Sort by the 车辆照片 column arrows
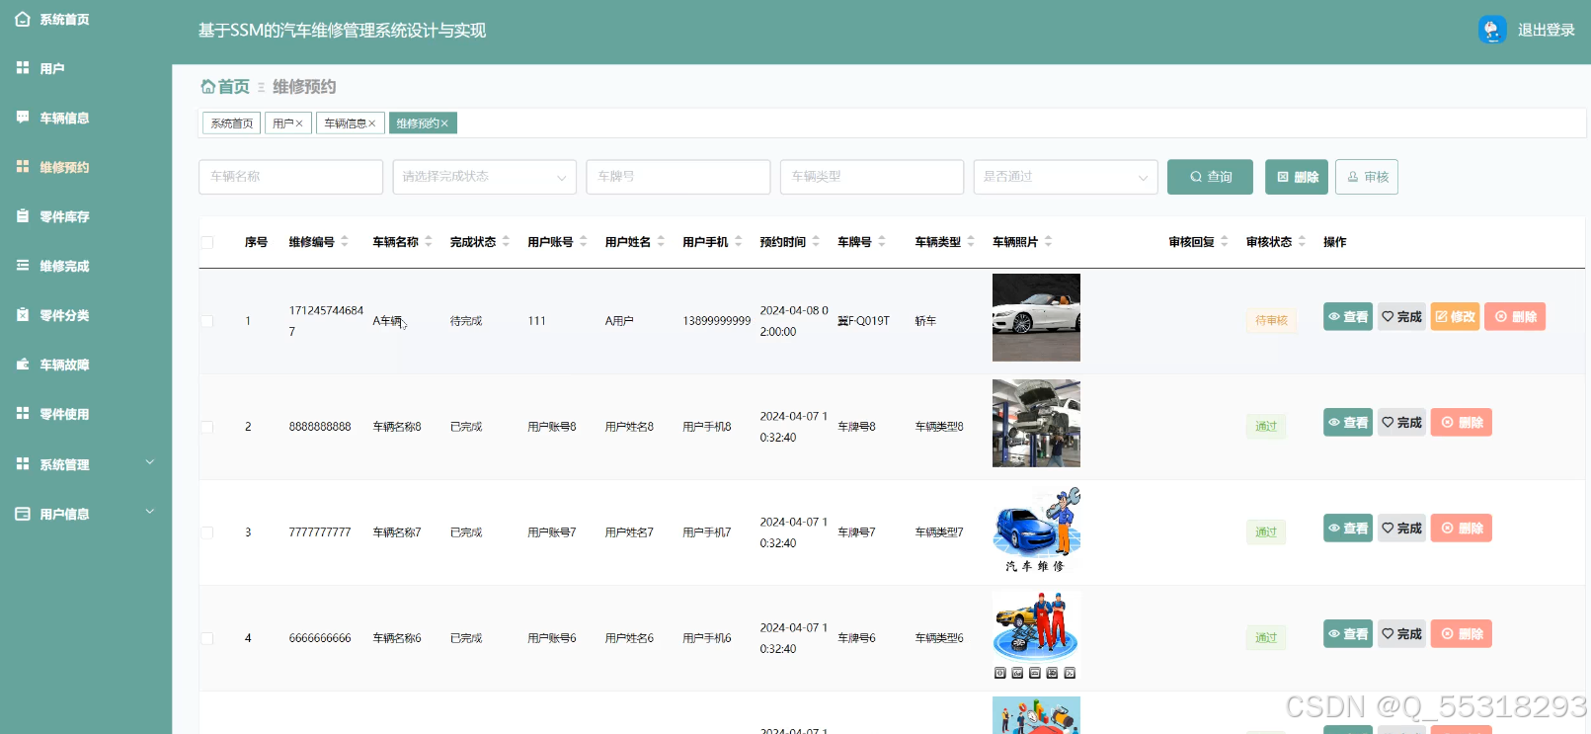 point(1048,241)
